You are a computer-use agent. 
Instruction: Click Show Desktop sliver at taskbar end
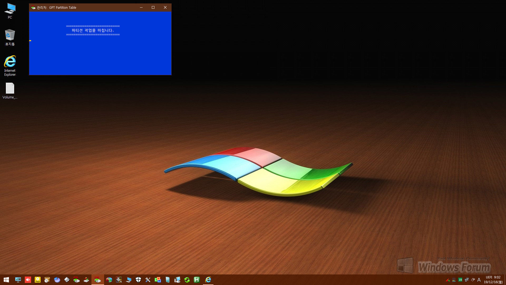point(505,280)
